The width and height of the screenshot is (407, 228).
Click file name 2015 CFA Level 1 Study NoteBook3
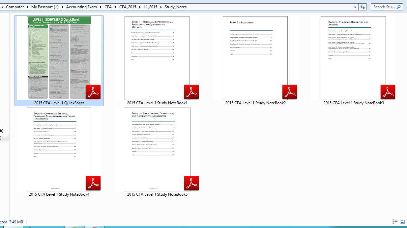(x=354, y=103)
